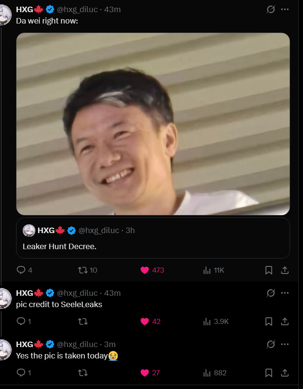Open Grok explain icon on top tweet
This screenshot has height=389, width=303.
click(271, 9)
